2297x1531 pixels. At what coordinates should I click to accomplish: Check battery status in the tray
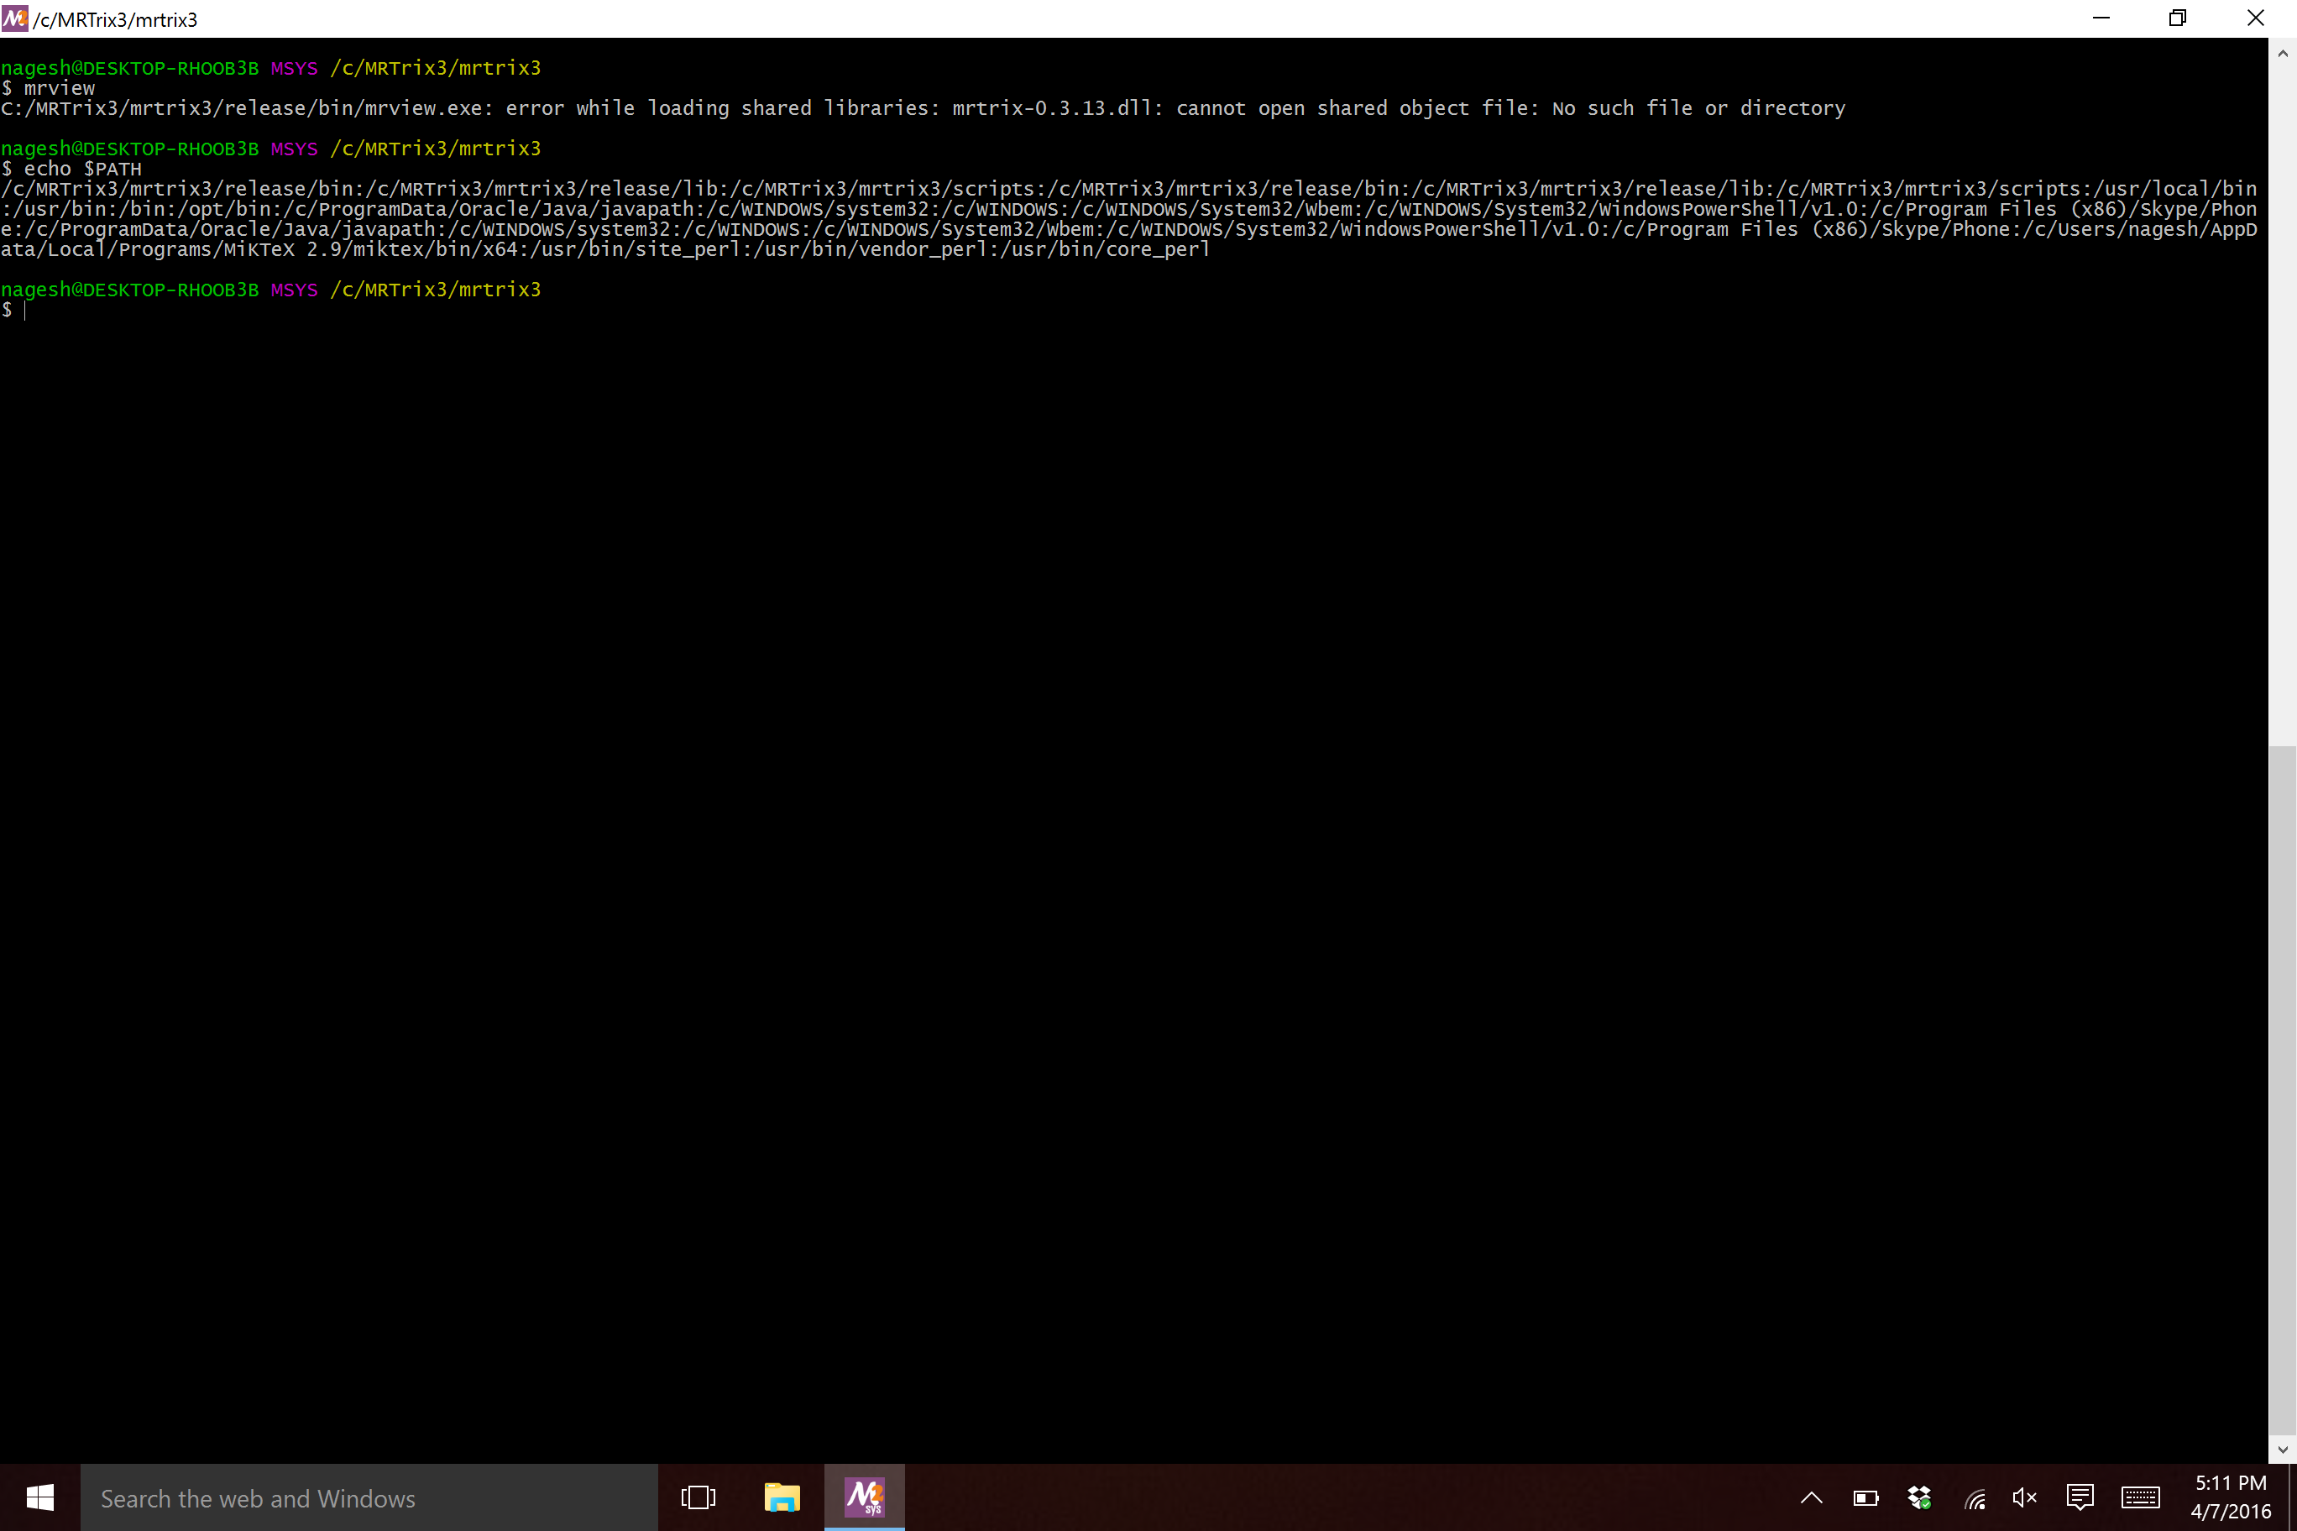(x=1865, y=1497)
